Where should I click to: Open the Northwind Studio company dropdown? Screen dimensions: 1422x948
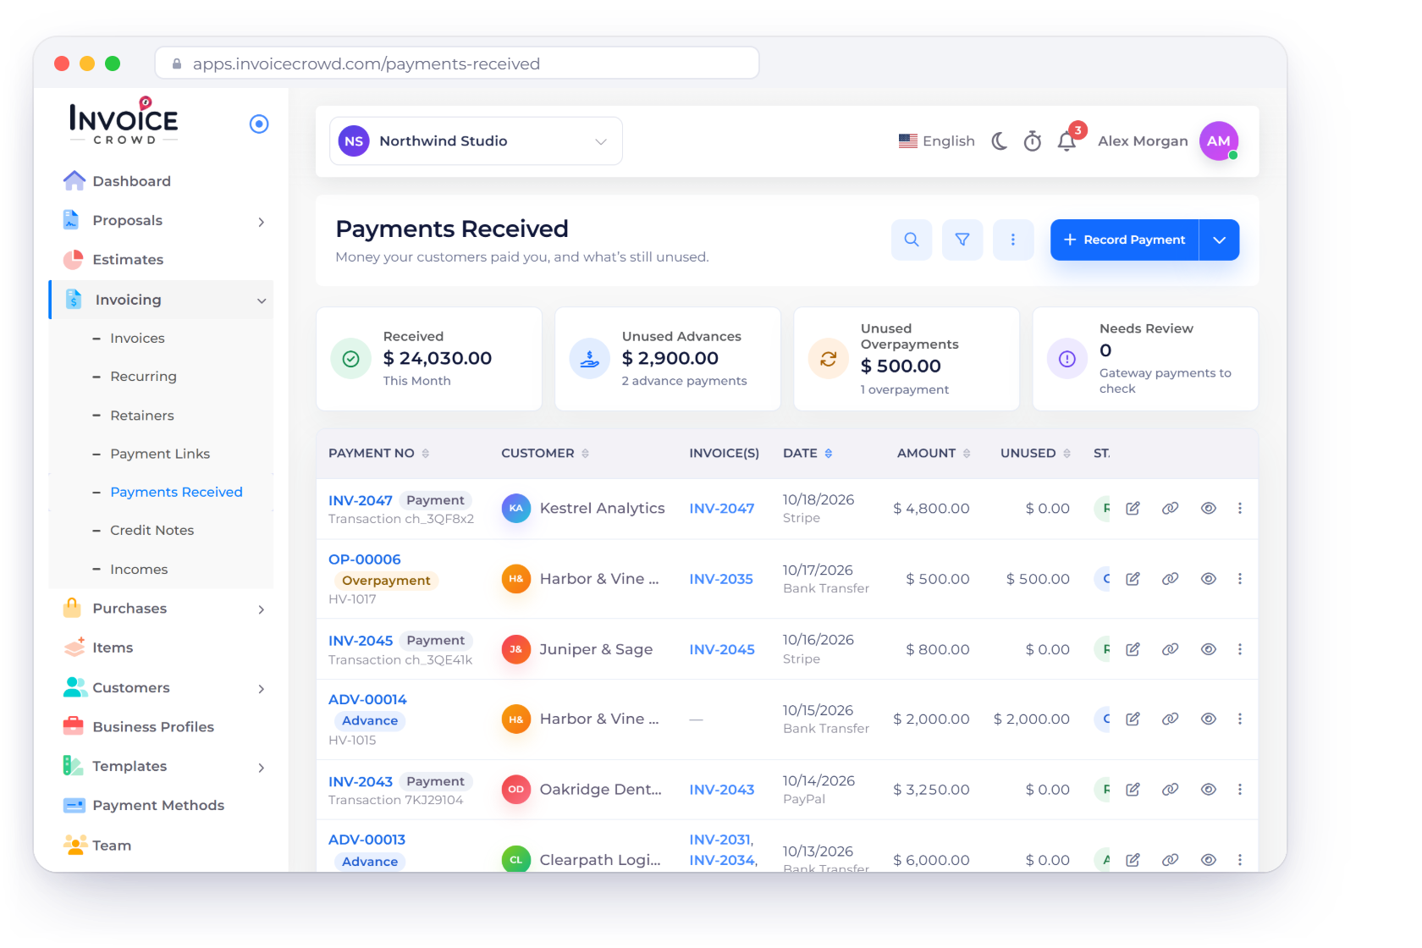click(476, 141)
